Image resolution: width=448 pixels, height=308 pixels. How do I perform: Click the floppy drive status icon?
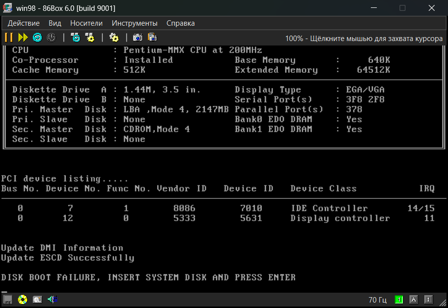click(8, 300)
